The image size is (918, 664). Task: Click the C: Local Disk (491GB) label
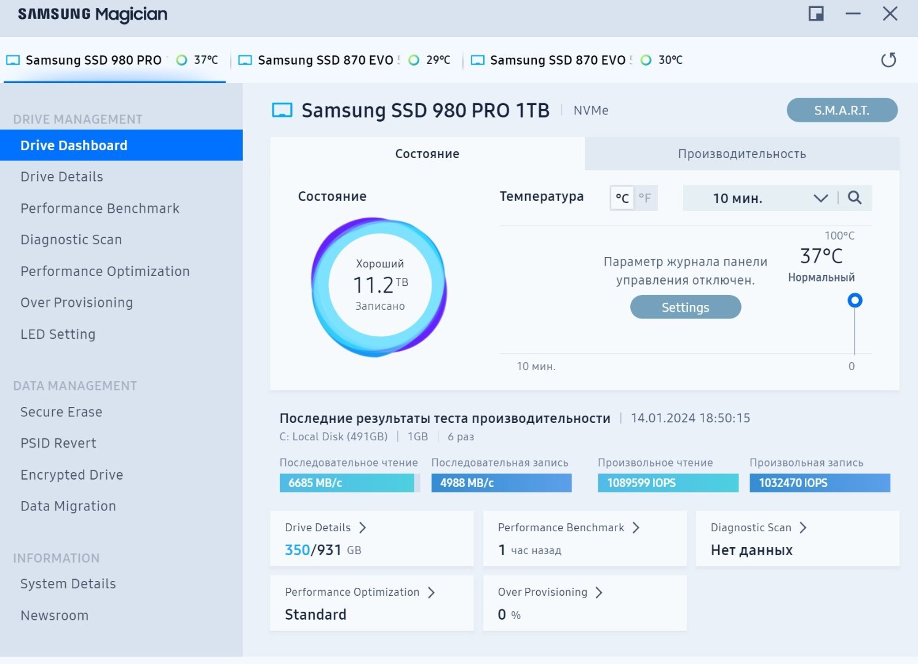coord(334,437)
